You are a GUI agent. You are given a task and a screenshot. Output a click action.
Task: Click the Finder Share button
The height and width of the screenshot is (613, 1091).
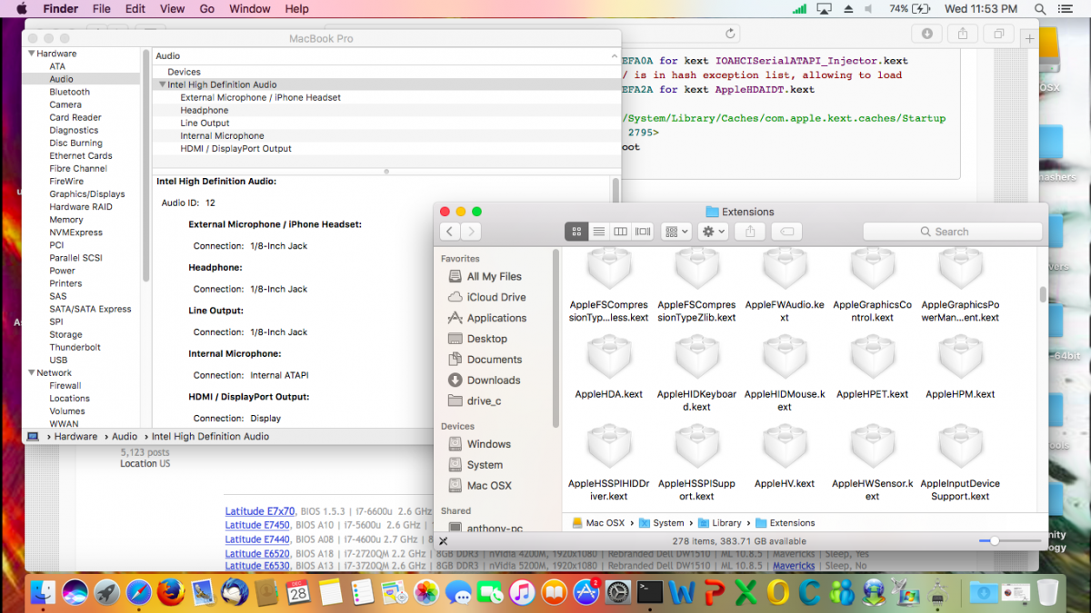[x=750, y=232]
